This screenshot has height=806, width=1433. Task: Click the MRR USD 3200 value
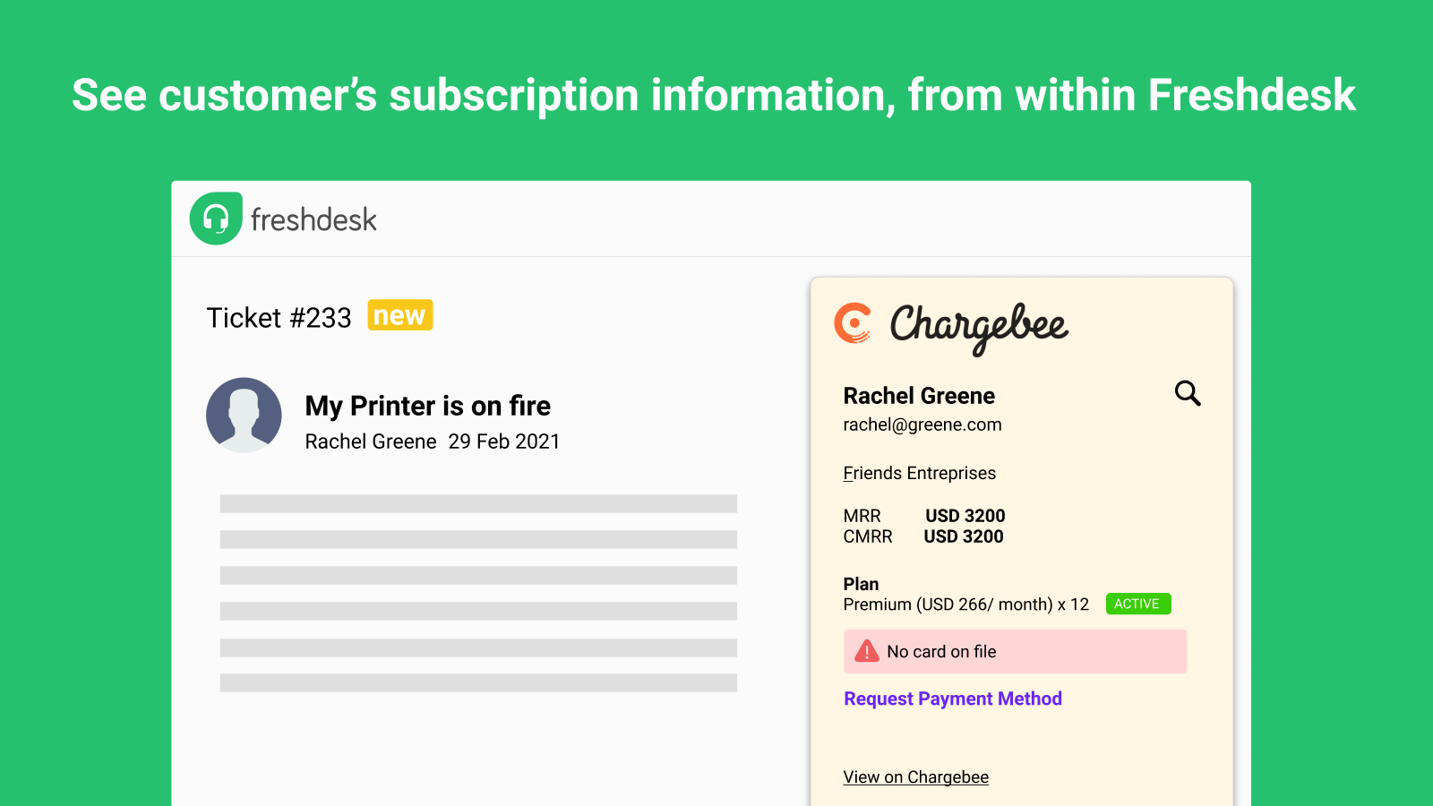click(965, 516)
